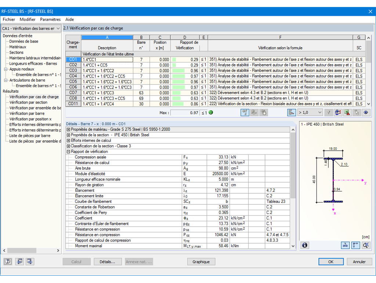
Task: Collapse Rapport de vérification section
Action: coord(68,151)
